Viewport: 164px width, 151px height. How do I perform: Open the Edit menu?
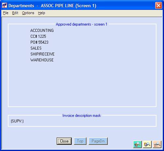15,13
